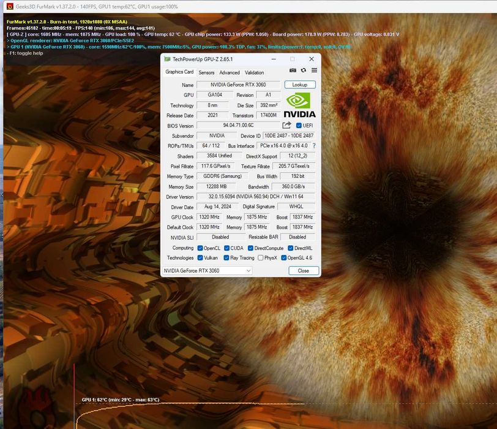Click the GPU-Z screenshot camera icon
This screenshot has height=429, width=497.
pyautogui.click(x=293, y=70)
